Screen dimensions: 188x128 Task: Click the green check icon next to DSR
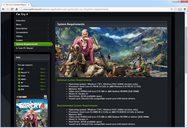pyautogui.click(x=19, y=89)
